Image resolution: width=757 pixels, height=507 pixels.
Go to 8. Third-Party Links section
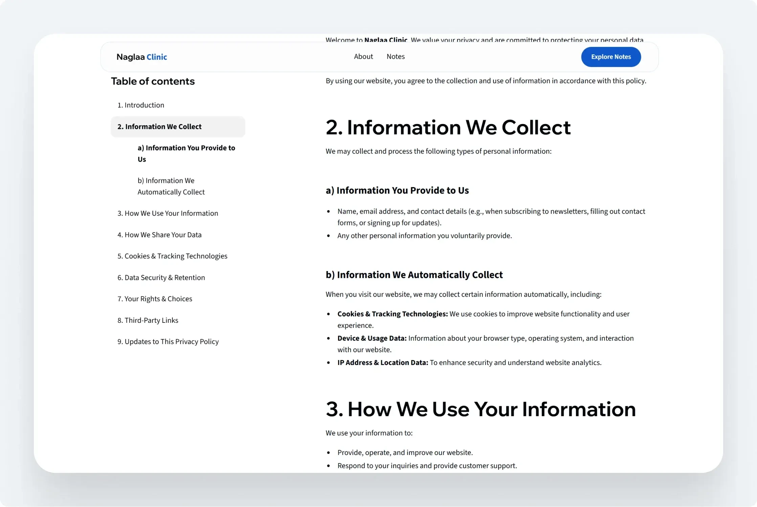[x=148, y=320]
